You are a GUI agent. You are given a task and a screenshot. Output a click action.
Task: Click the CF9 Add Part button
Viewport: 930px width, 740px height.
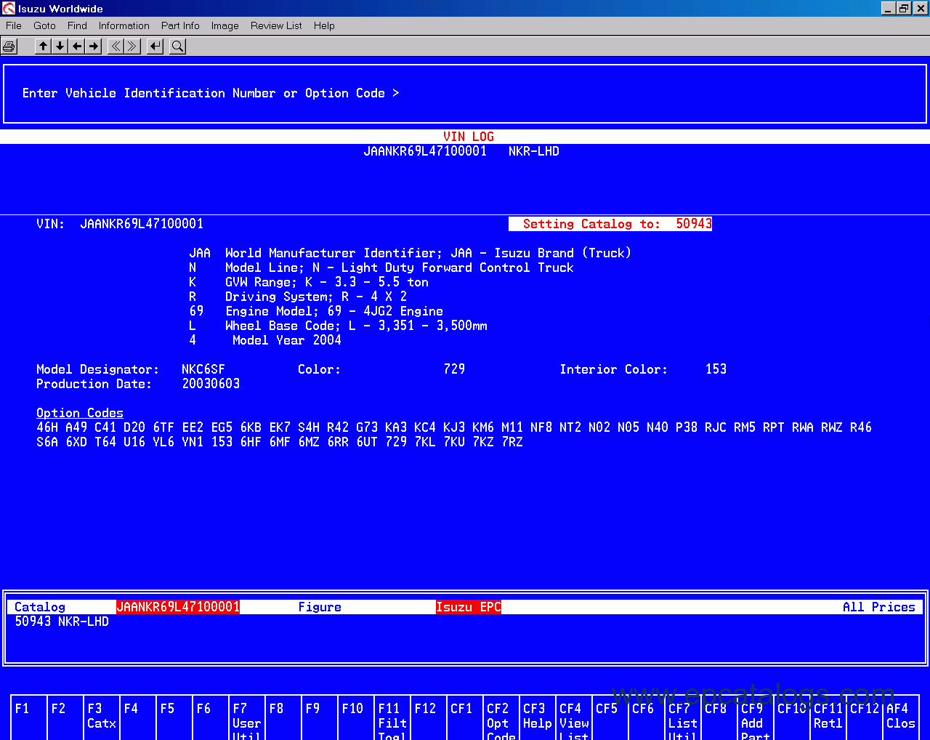pyautogui.click(x=756, y=717)
